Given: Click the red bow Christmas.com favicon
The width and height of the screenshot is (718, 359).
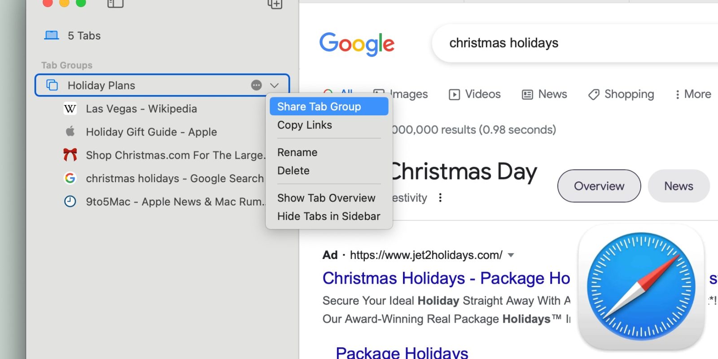Looking at the screenshot, I should [x=70, y=155].
